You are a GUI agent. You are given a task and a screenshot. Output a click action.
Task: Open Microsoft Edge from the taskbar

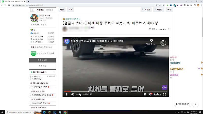pos(44,112)
